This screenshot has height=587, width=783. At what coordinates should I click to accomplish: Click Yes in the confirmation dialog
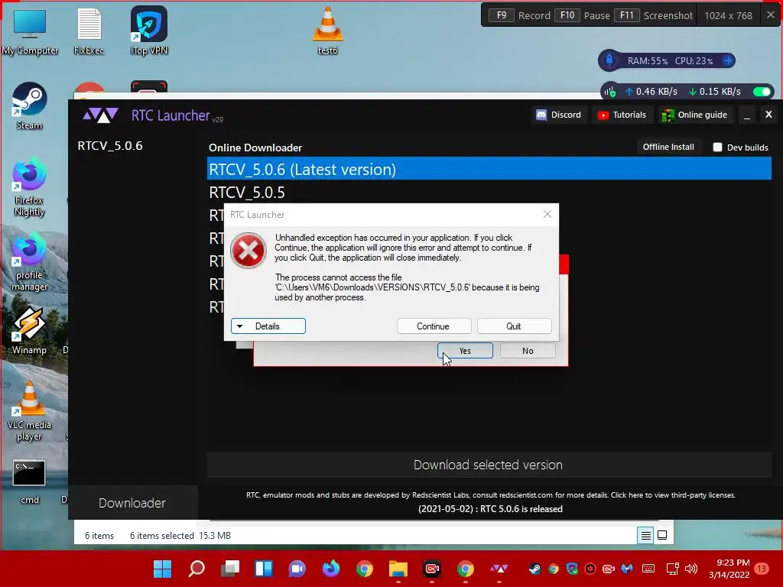tap(465, 350)
